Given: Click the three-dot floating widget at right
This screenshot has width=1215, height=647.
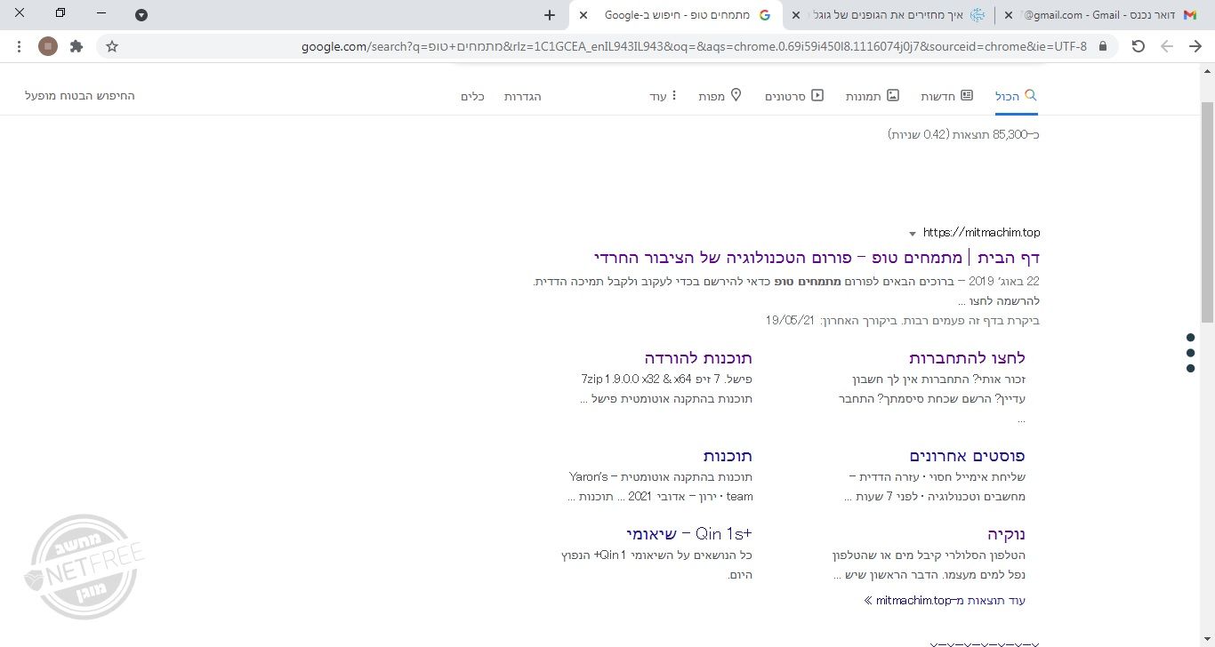Looking at the screenshot, I should [x=1191, y=353].
